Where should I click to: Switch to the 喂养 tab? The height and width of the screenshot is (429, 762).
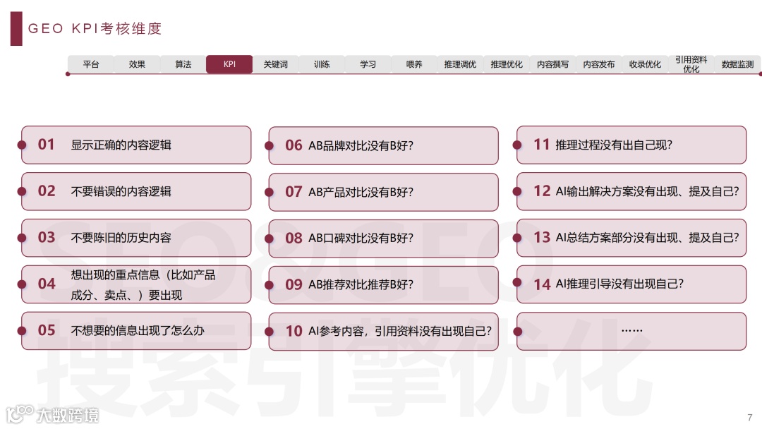click(414, 64)
